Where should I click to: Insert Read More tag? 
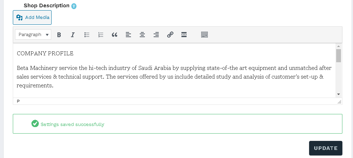click(x=184, y=35)
